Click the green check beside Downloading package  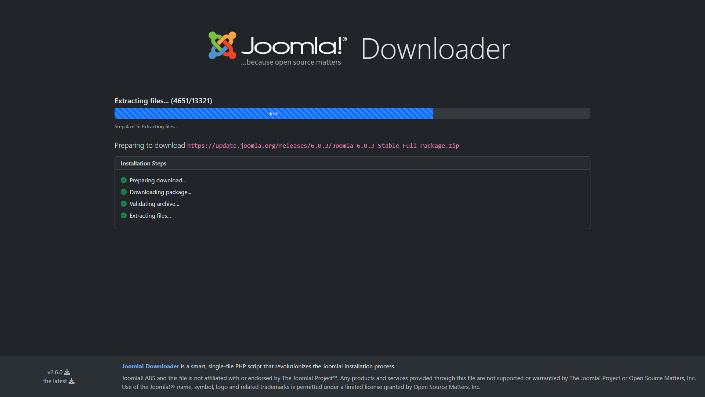click(x=124, y=192)
